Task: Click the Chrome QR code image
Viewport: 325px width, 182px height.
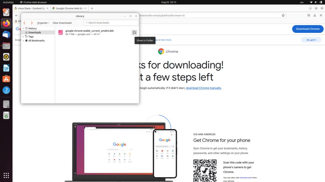Action: (205, 171)
